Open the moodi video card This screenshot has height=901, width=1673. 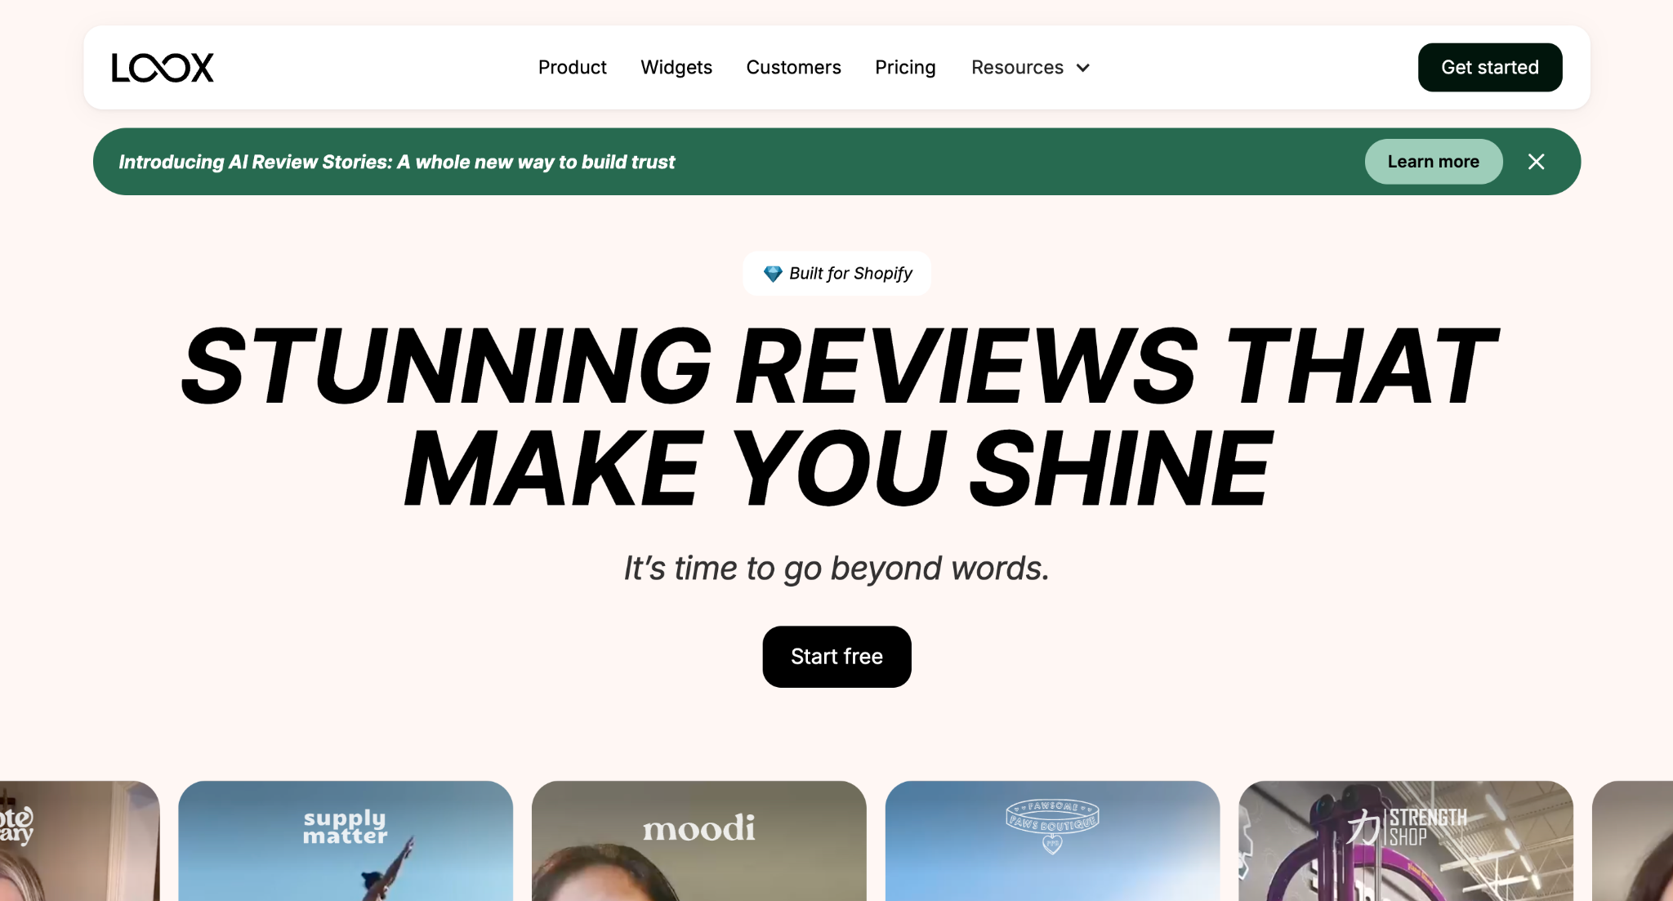pos(699,841)
